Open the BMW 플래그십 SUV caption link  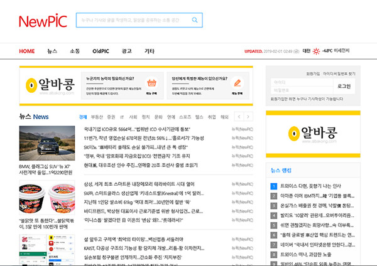(x=46, y=169)
